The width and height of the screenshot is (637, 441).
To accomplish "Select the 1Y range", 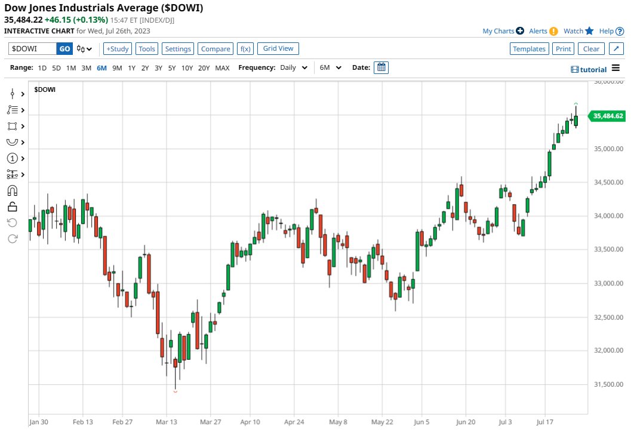I will (x=131, y=68).
